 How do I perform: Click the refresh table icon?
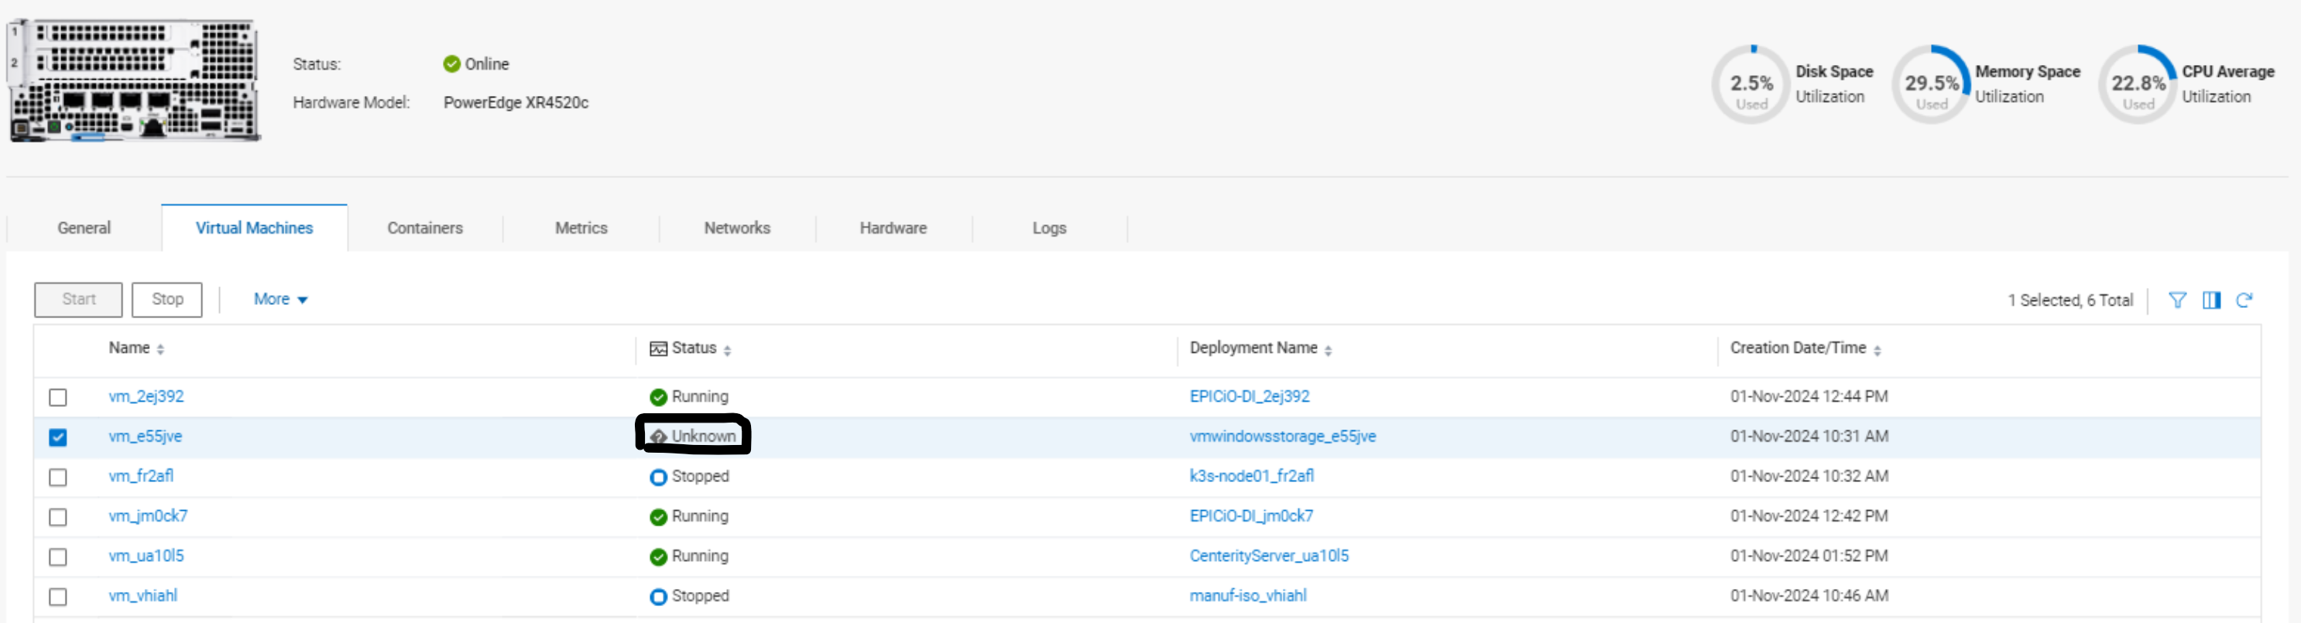coord(2244,300)
